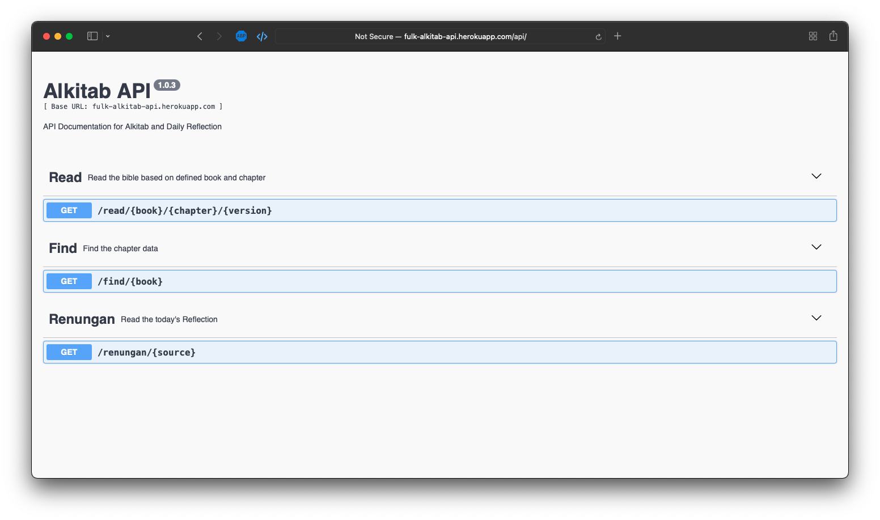Show the tab overview grid

(813, 36)
